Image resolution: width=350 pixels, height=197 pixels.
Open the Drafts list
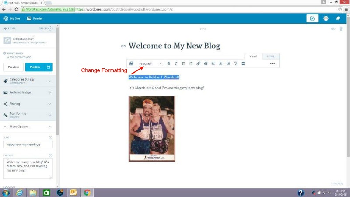[x=45, y=28]
